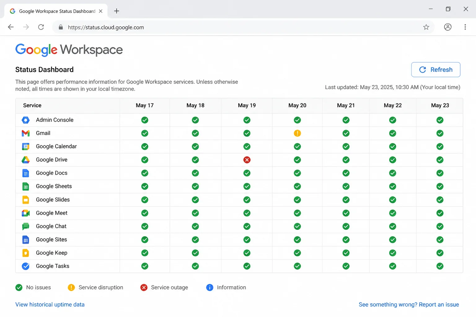Click the Google Meet camera icon

(26, 213)
